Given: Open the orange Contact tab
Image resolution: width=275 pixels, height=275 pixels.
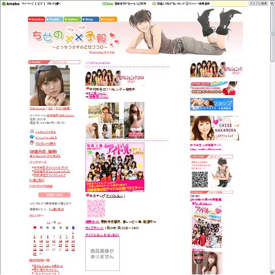Looking at the screenshot, I should tap(108, 19).
